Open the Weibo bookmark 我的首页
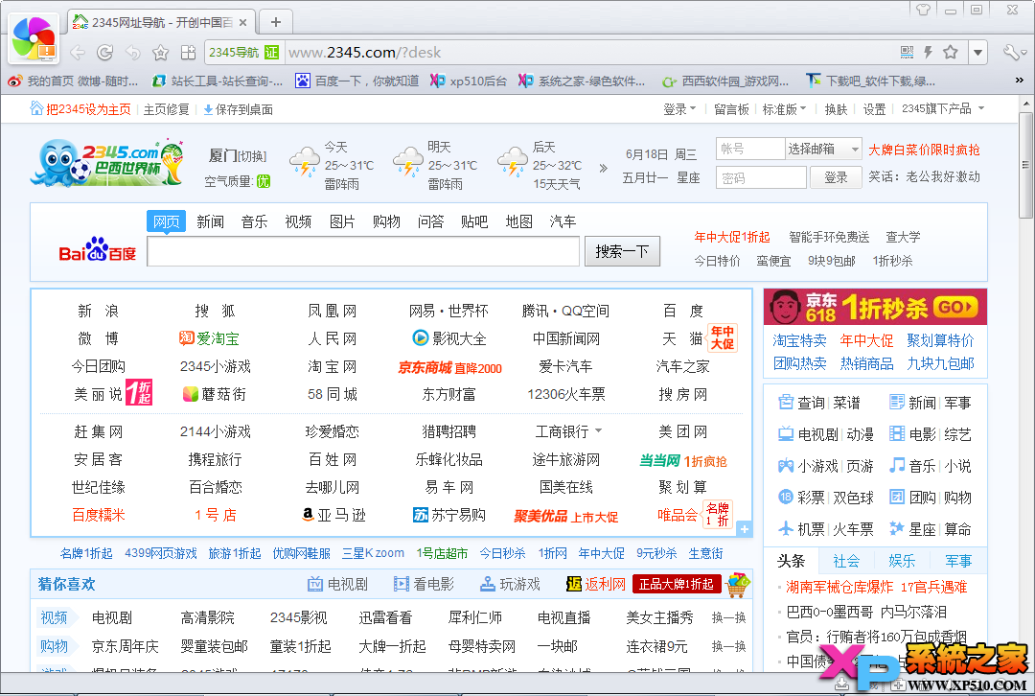This screenshot has width=1035, height=696. point(73,81)
